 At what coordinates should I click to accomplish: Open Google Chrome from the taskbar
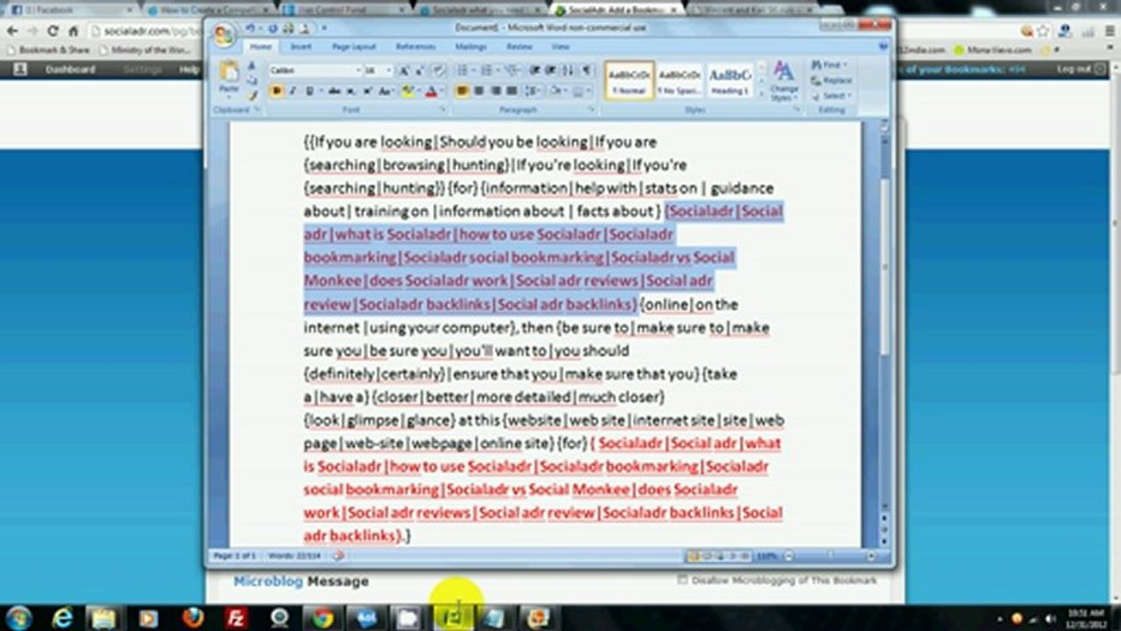pos(323,617)
